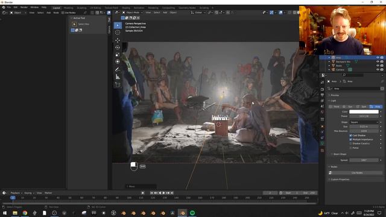This screenshot has width=386, height=217.
Task: Jump to the last frame of the timeline
Action: click(172, 193)
